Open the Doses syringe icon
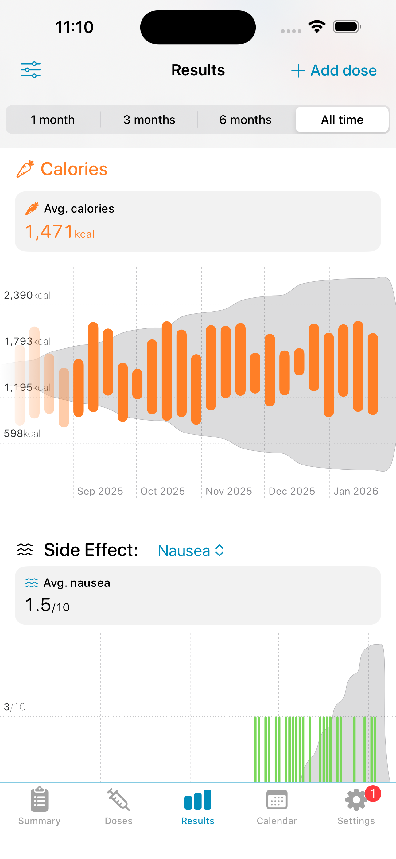This screenshot has height=859, width=396. [119, 800]
